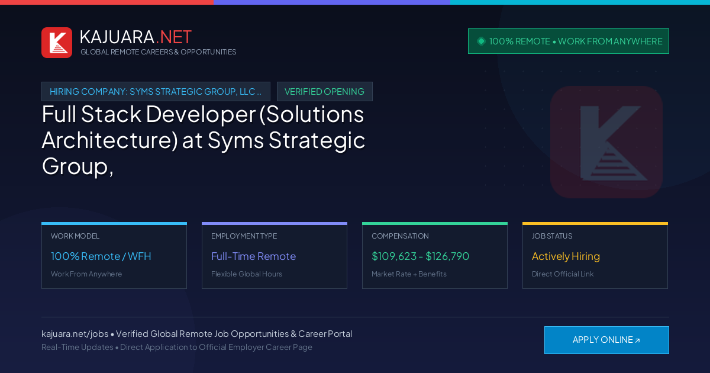This screenshot has width=710, height=373.
Task: Click the Apply Online button
Action: [606, 340]
